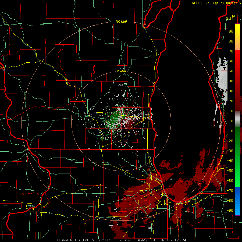
Task: Click "0.5 DEG" in the bottom caption
Action: click(x=122, y=240)
